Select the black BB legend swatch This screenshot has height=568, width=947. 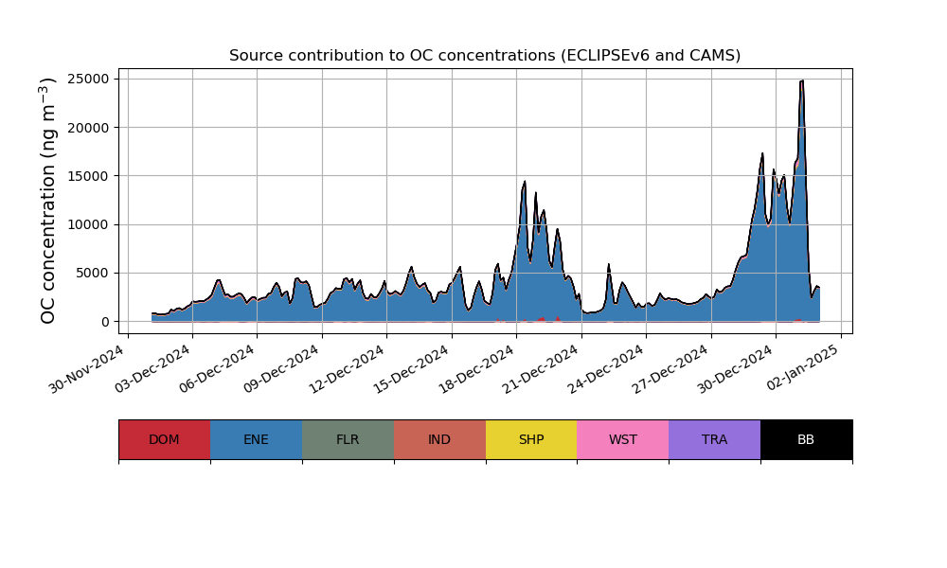[x=806, y=439]
